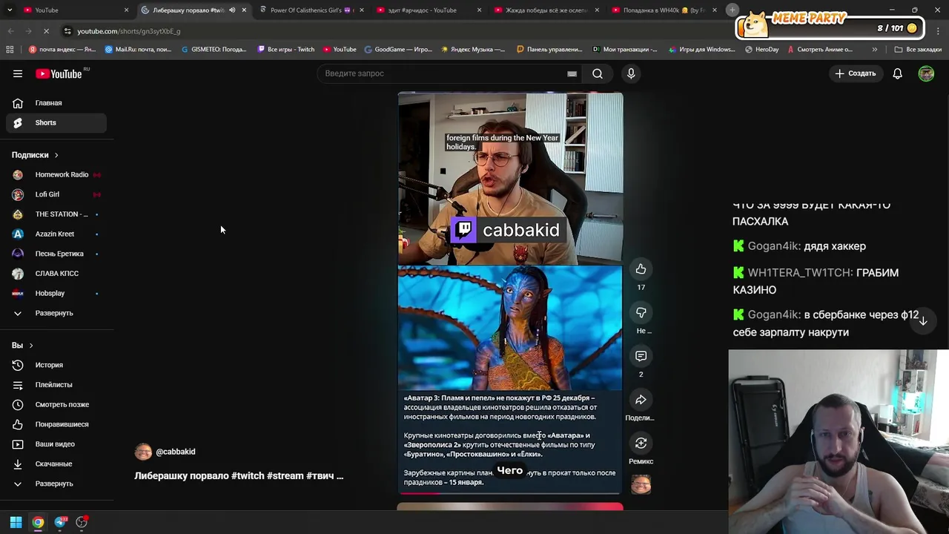The width and height of the screenshot is (949, 534).
Task: Open Mail.Ru bookmark
Action: click(139, 50)
